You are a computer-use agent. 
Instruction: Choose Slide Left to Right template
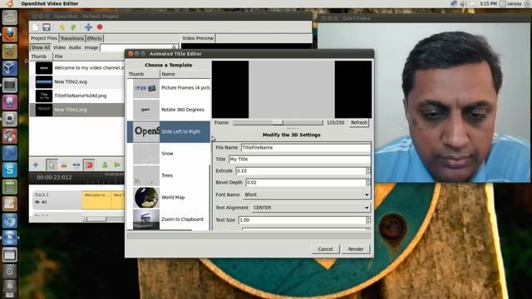coord(169,131)
